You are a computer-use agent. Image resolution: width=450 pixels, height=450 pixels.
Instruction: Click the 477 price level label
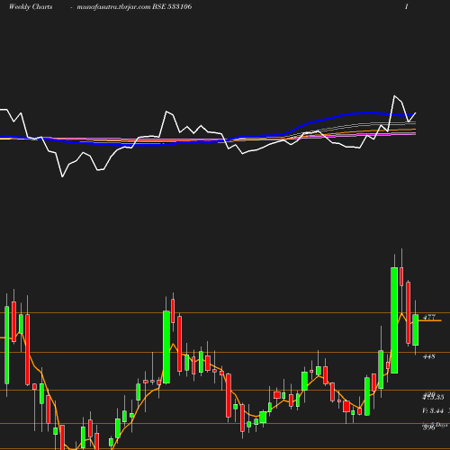point(429,317)
